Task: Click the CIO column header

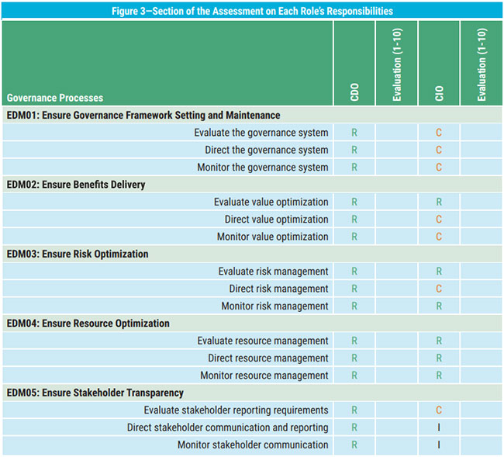Action: pos(439,93)
